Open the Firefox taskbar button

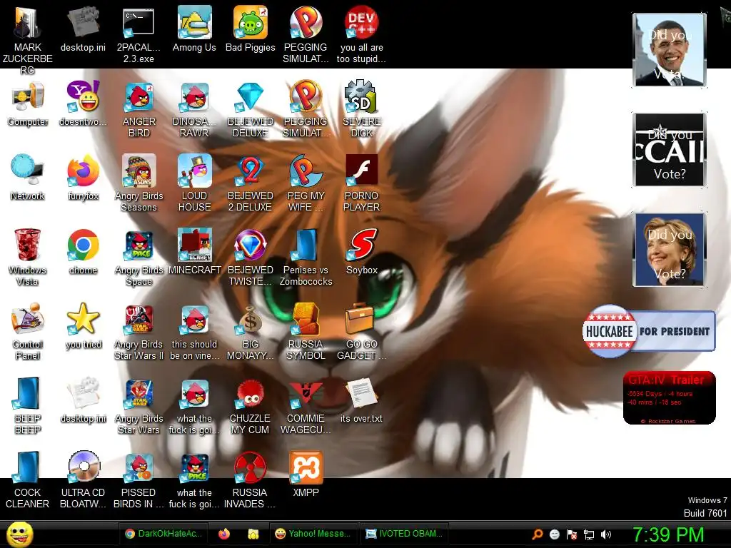click(223, 534)
